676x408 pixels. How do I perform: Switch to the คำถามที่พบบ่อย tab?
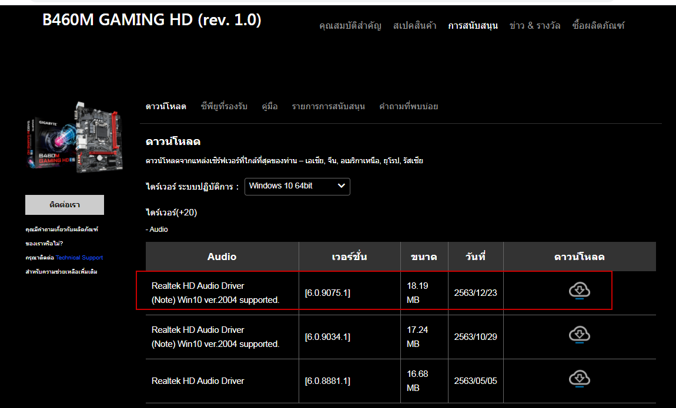pyautogui.click(x=409, y=106)
